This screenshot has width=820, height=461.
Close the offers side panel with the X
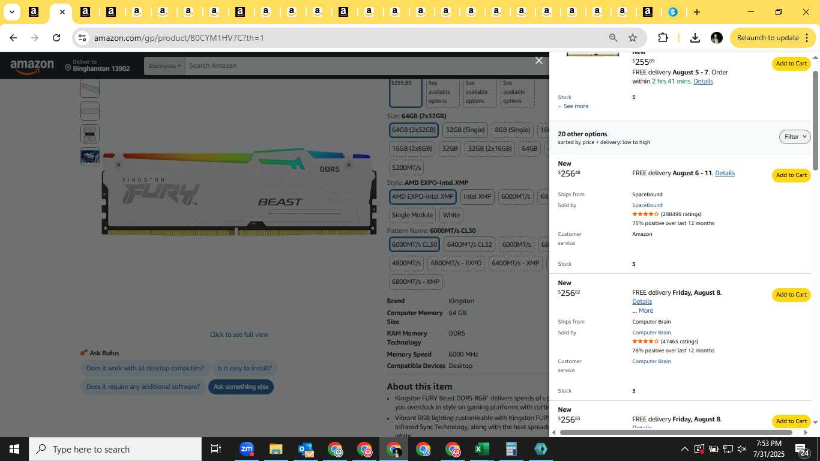[x=538, y=61]
